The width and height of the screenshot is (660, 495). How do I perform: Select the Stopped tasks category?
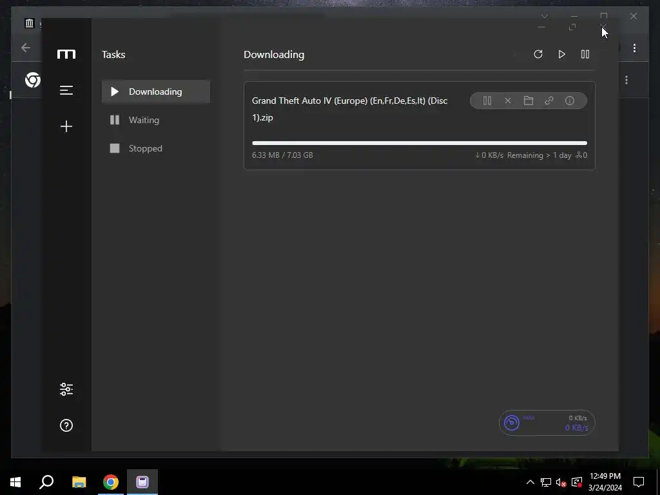click(156, 148)
